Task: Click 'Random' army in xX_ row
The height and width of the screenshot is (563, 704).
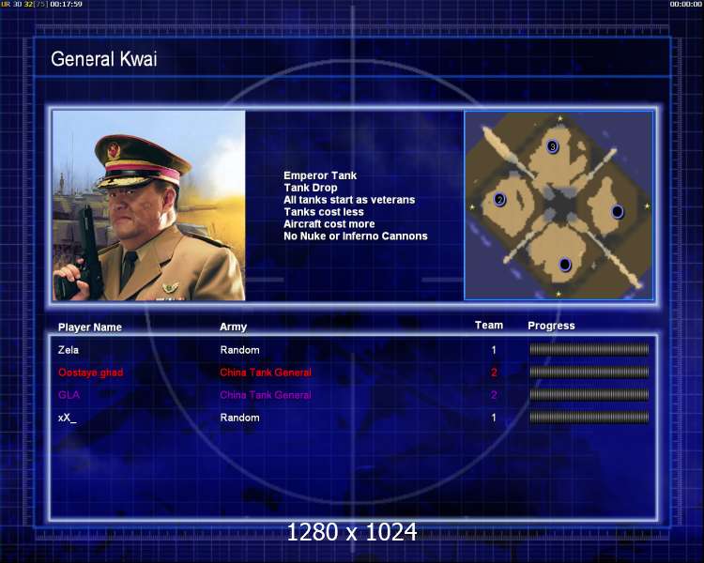Action: [x=239, y=418]
